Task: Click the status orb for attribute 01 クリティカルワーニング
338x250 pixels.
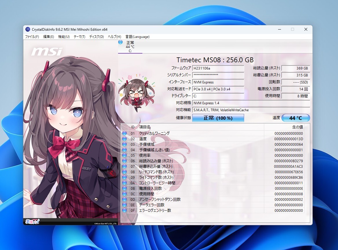Action: coord(124,133)
